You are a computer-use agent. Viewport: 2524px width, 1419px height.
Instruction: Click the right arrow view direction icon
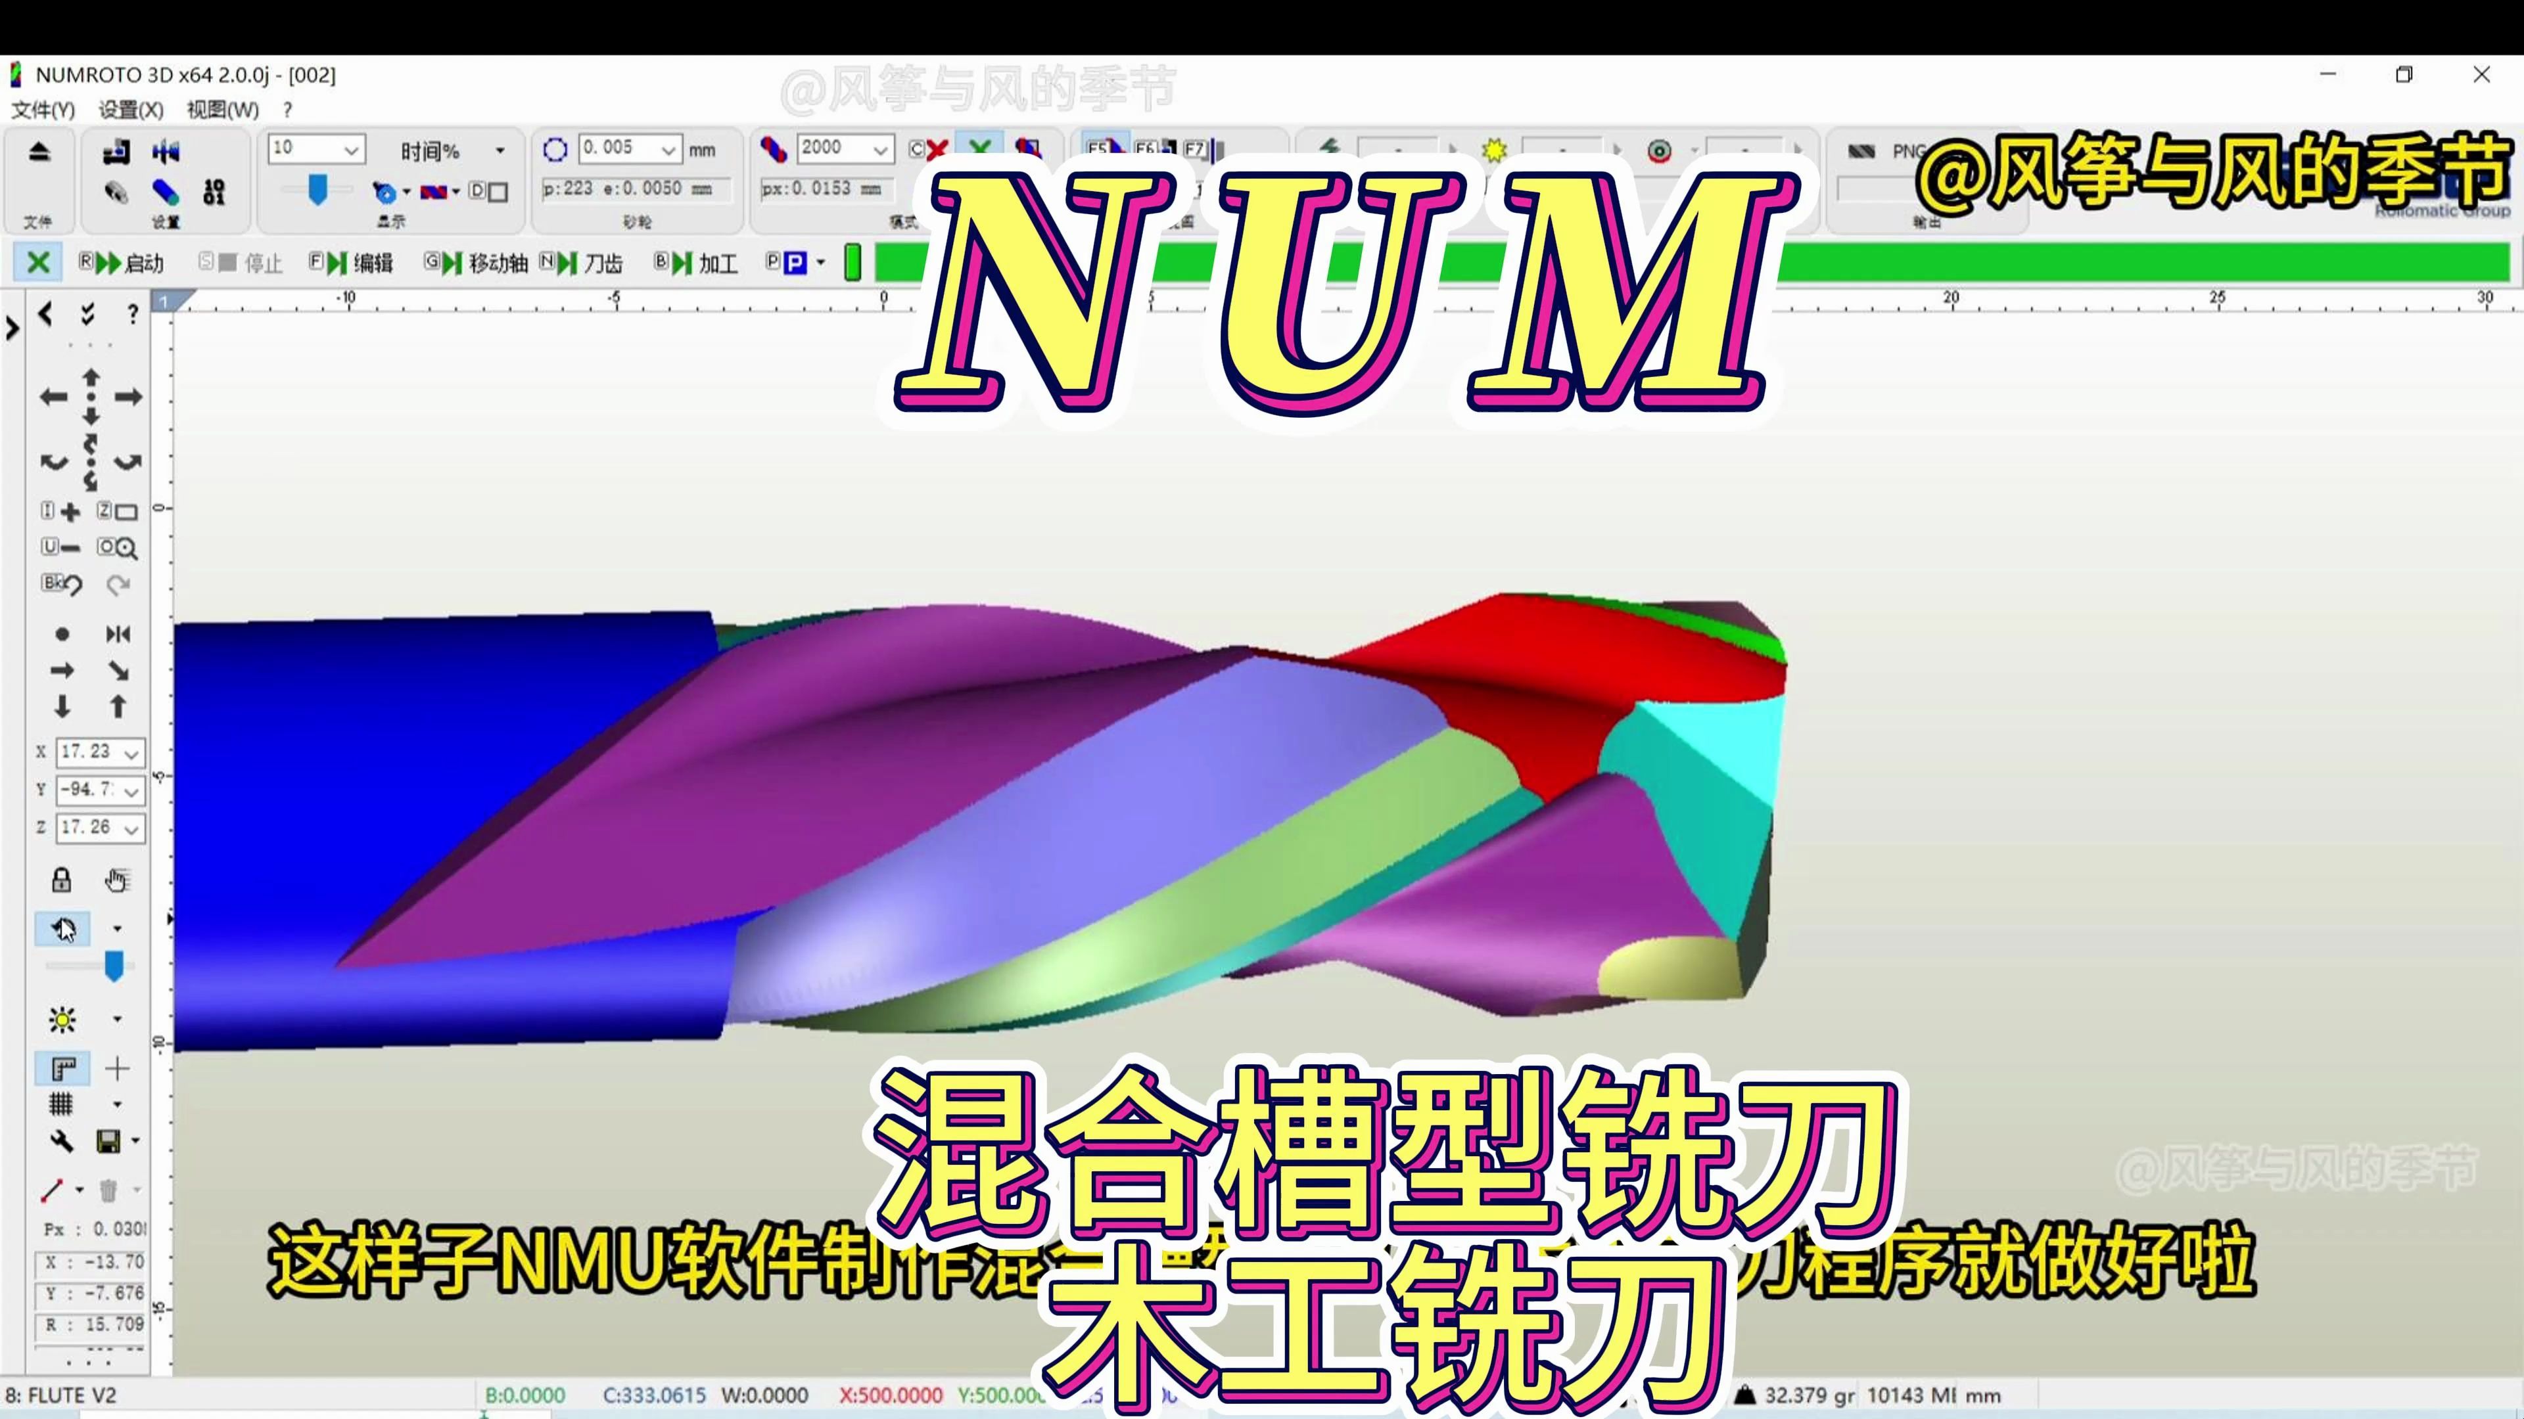[x=62, y=671]
